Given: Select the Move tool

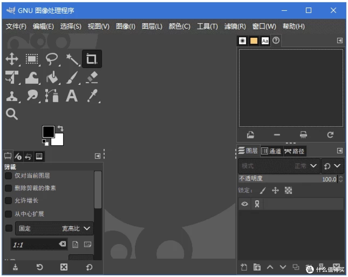Looking at the screenshot, I should tap(12, 59).
